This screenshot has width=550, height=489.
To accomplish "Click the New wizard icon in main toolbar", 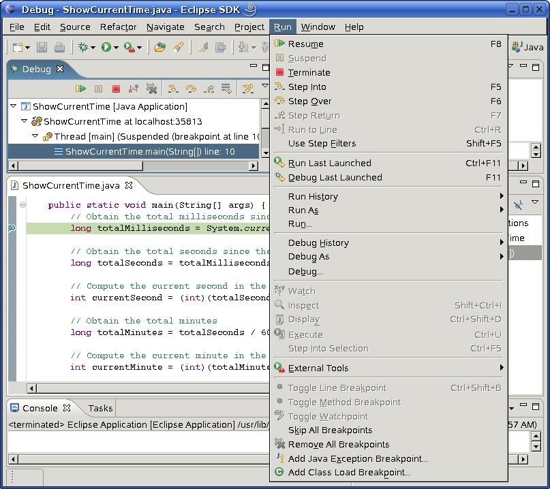I will pos(18,47).
